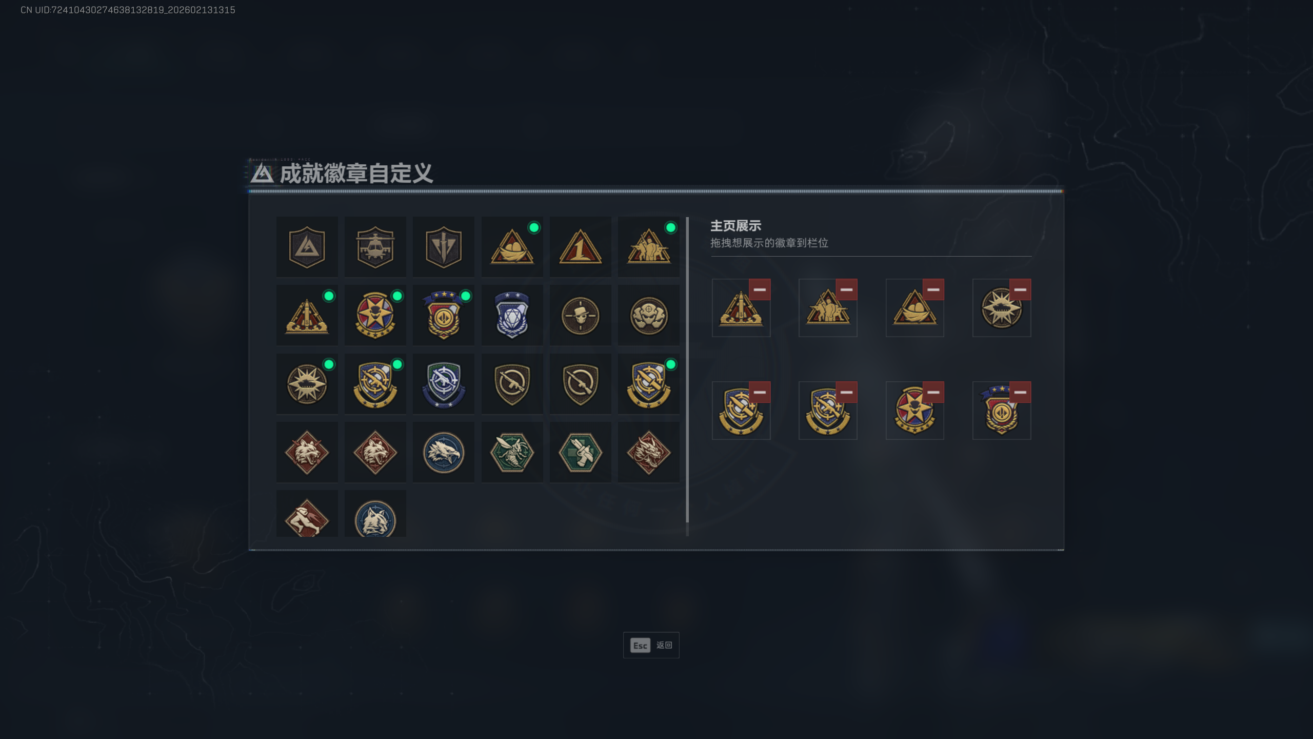The width and height of the screenshot is (1313, 739).
Task: Click the badge list scrollbar
Action: (687, 369)
